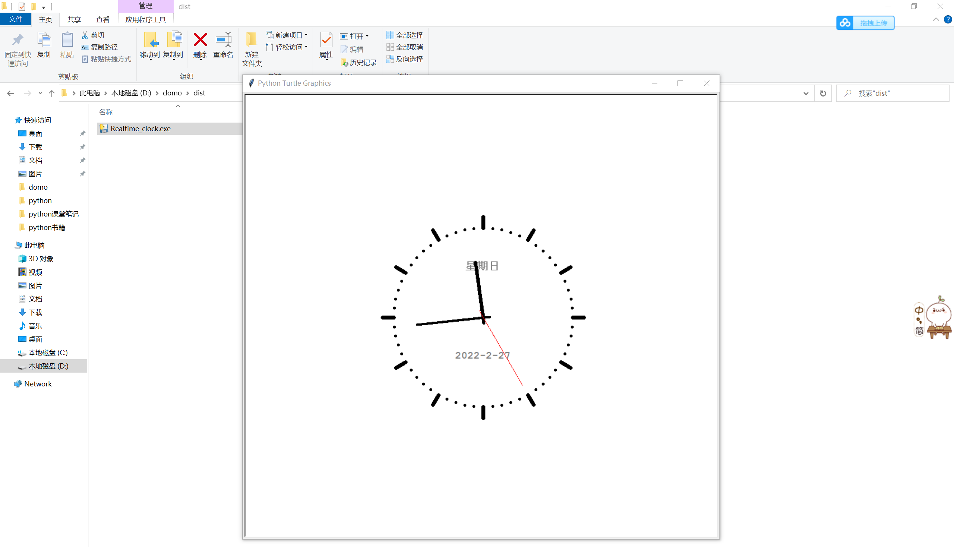Click the New Folder (新建文件夹) icon
This screenshot has height=547, width=954.
click(252, 41)
